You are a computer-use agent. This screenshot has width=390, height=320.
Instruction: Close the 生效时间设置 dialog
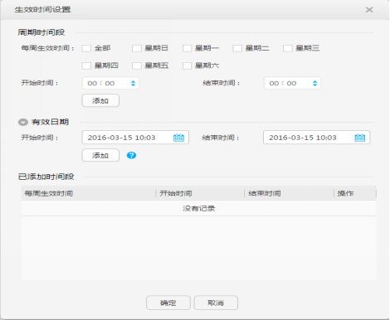(x=369, y=10)
